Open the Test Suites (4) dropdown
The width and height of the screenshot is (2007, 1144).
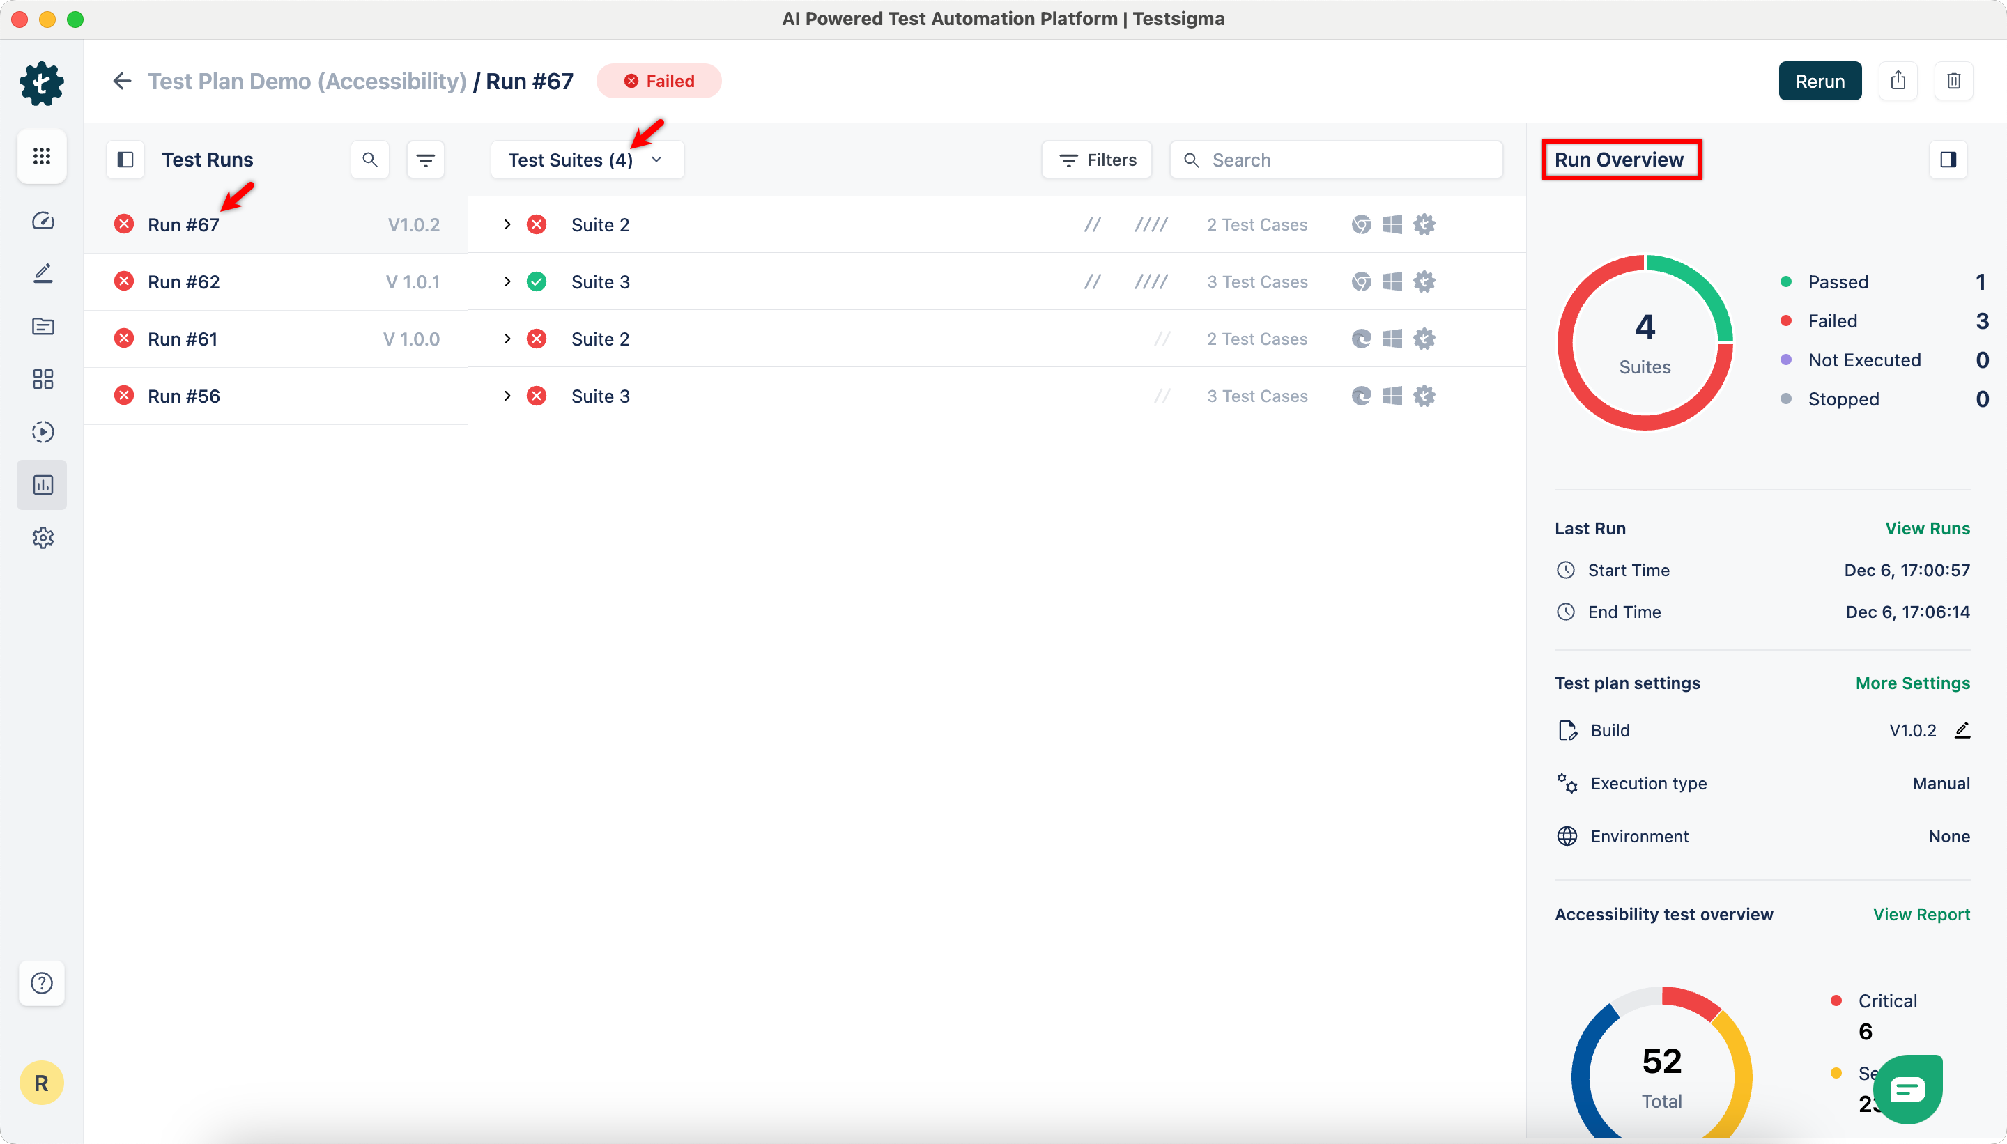586,160
